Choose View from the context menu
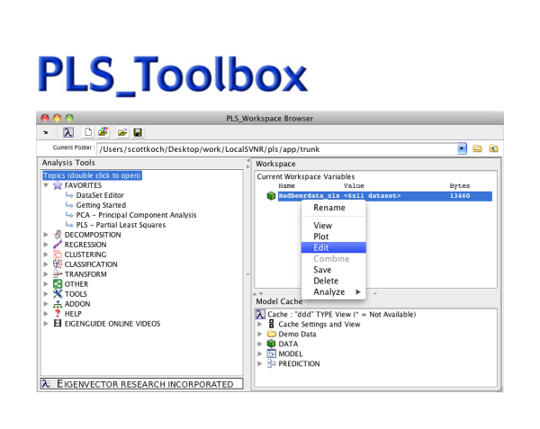 (x=333, y=226)
